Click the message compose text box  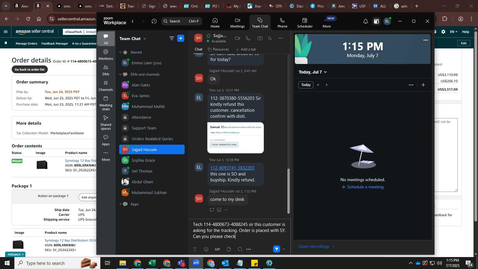coord(240,230)
